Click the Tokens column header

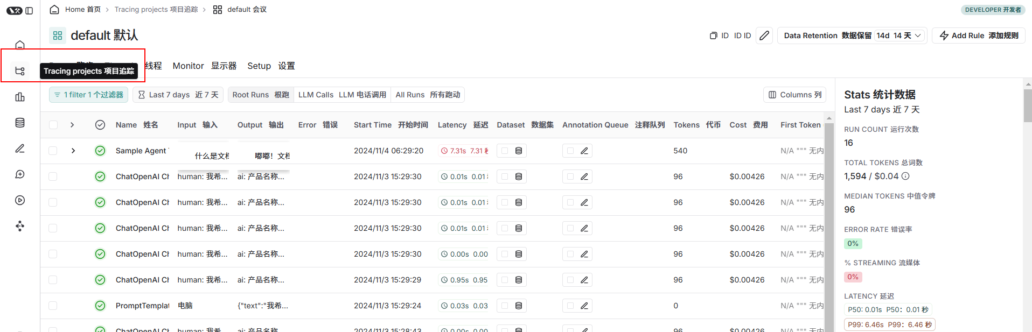click(x=696, y=125)
